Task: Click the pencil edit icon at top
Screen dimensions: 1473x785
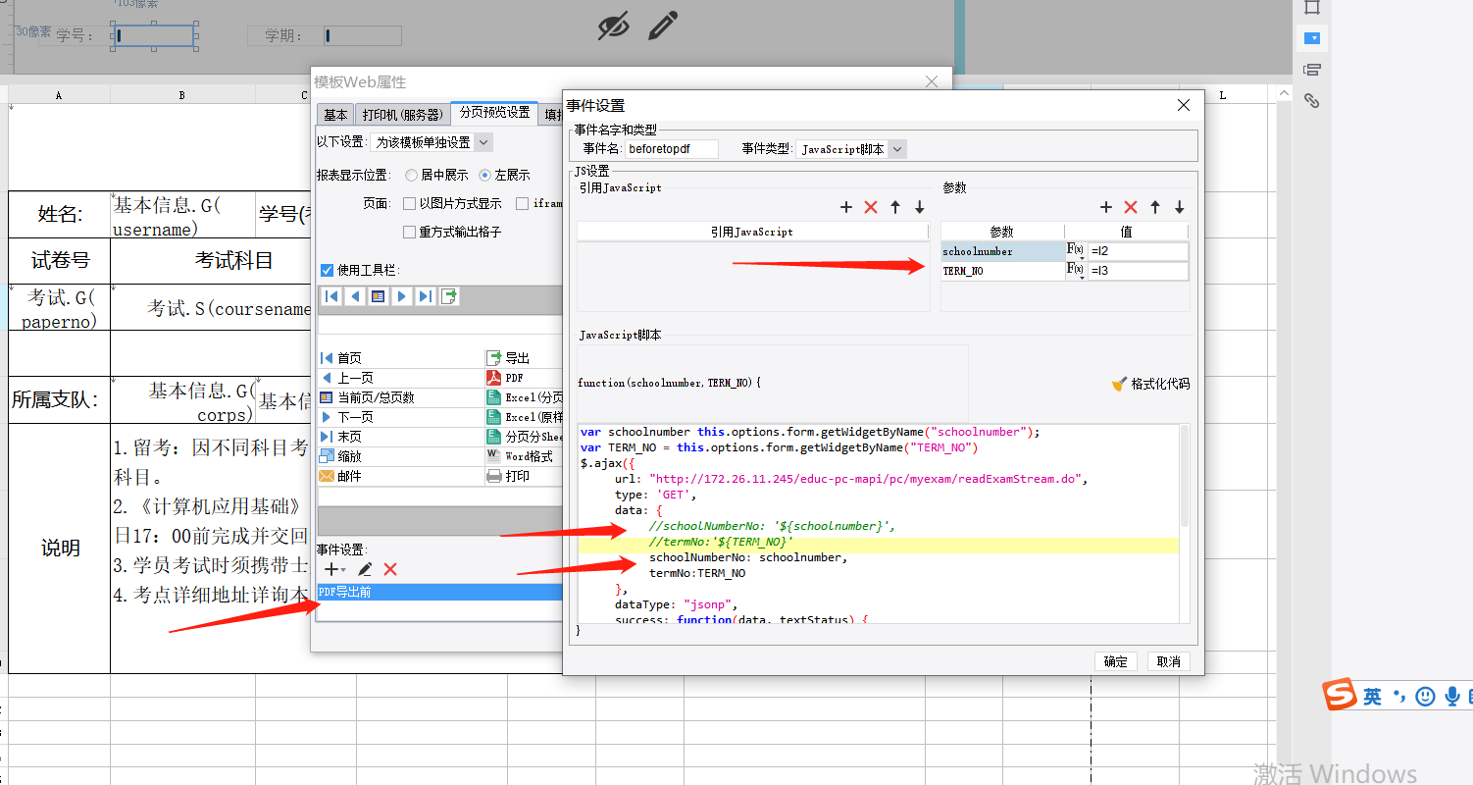Action: tap(664, 26)
